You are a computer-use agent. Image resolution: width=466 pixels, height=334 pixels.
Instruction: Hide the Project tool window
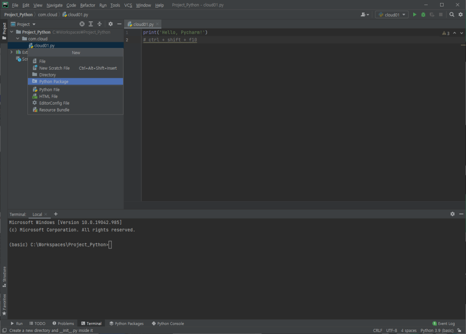click(x=119, y=24)
